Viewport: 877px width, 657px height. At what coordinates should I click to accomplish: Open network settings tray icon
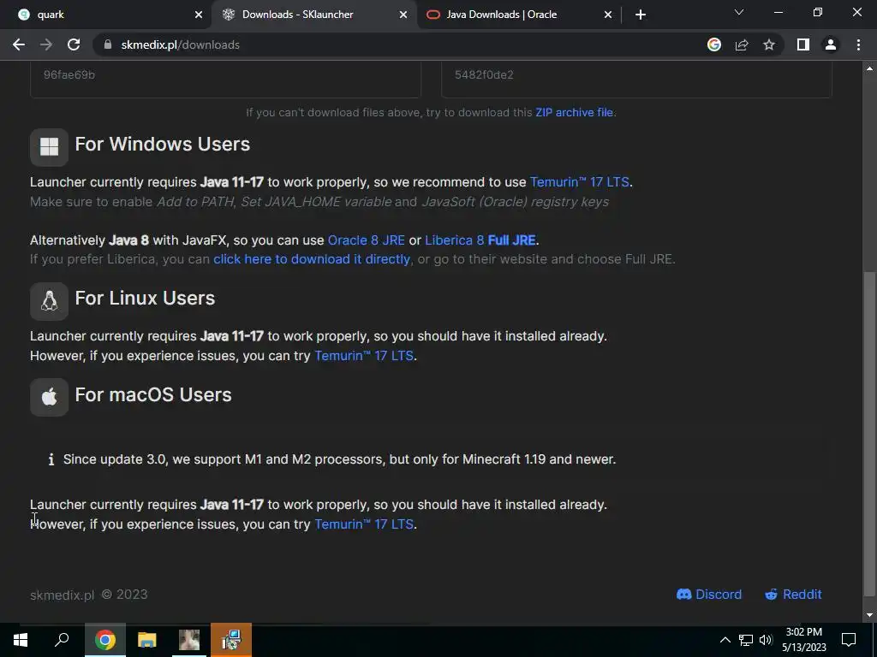tap(746, 640)
